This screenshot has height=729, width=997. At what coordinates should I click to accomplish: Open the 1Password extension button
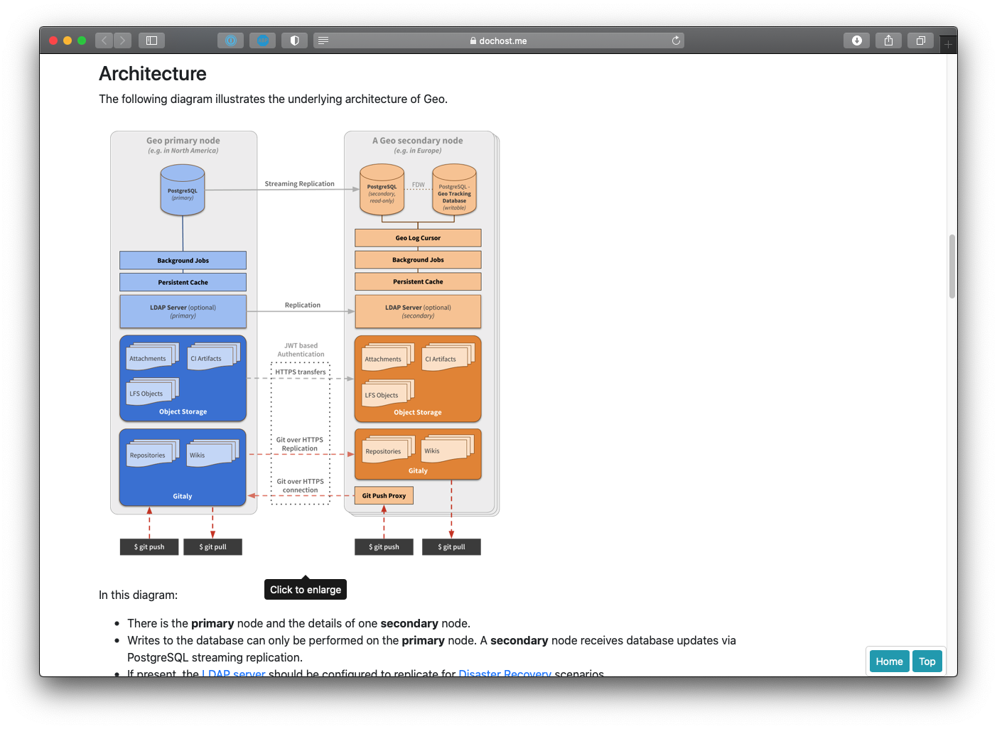(x=230, y=40)
